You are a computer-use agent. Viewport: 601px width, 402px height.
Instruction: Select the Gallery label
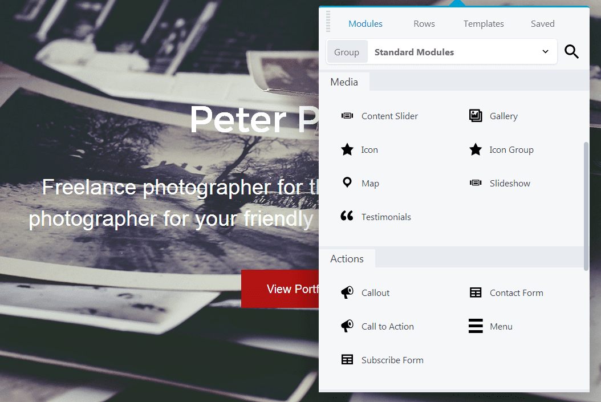[x=503, y=116]
